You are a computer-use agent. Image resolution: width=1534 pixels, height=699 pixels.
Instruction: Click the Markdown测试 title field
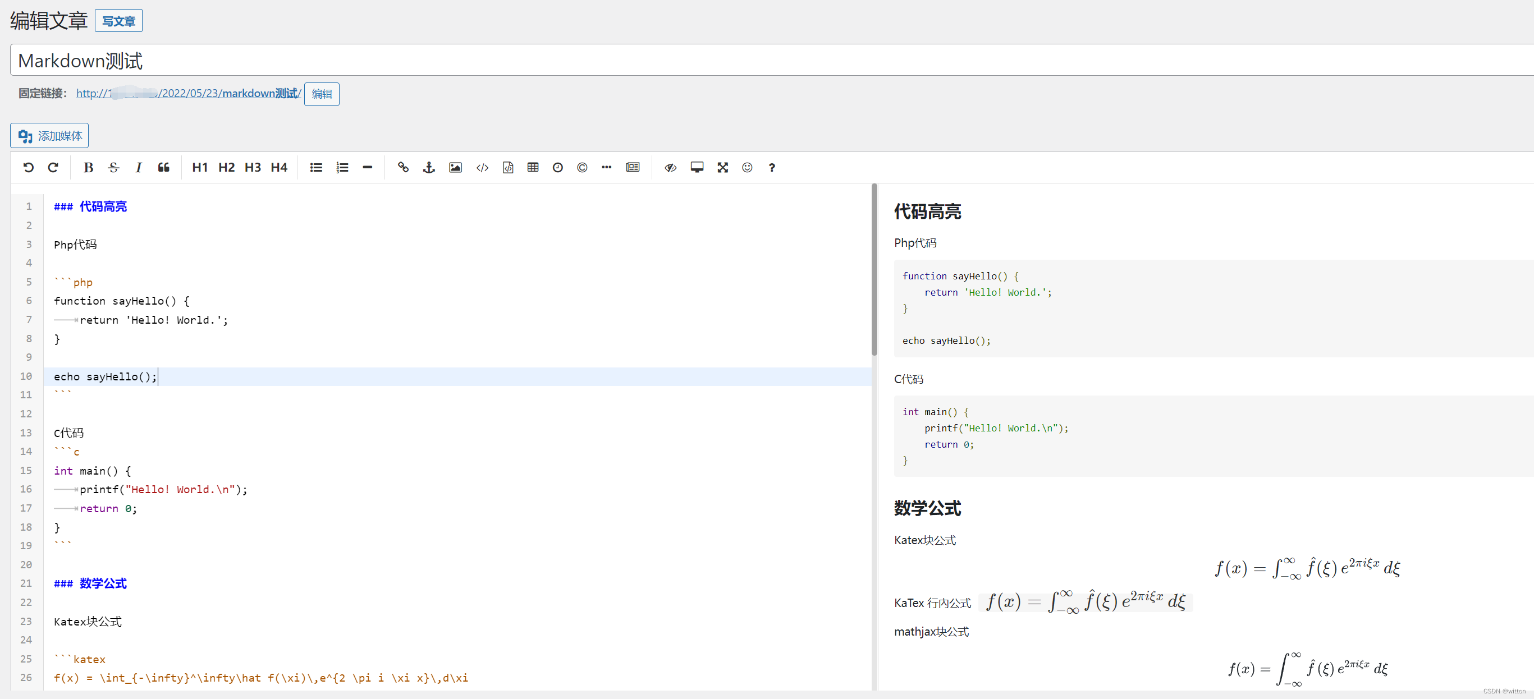pos(772,60)
